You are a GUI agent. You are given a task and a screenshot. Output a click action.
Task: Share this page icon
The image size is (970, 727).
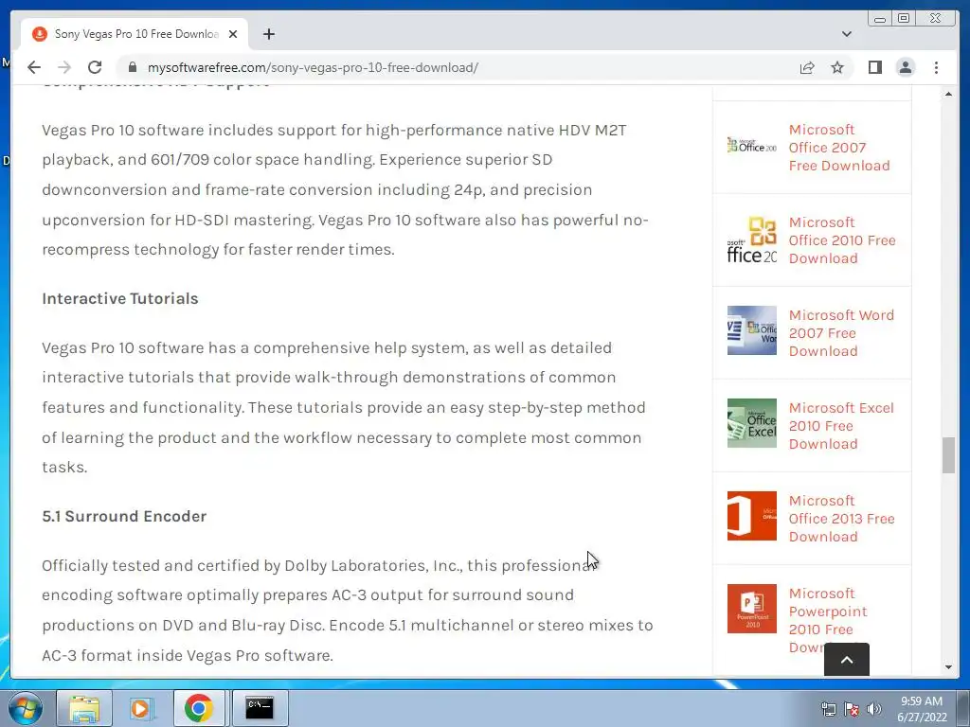point(807,67)
